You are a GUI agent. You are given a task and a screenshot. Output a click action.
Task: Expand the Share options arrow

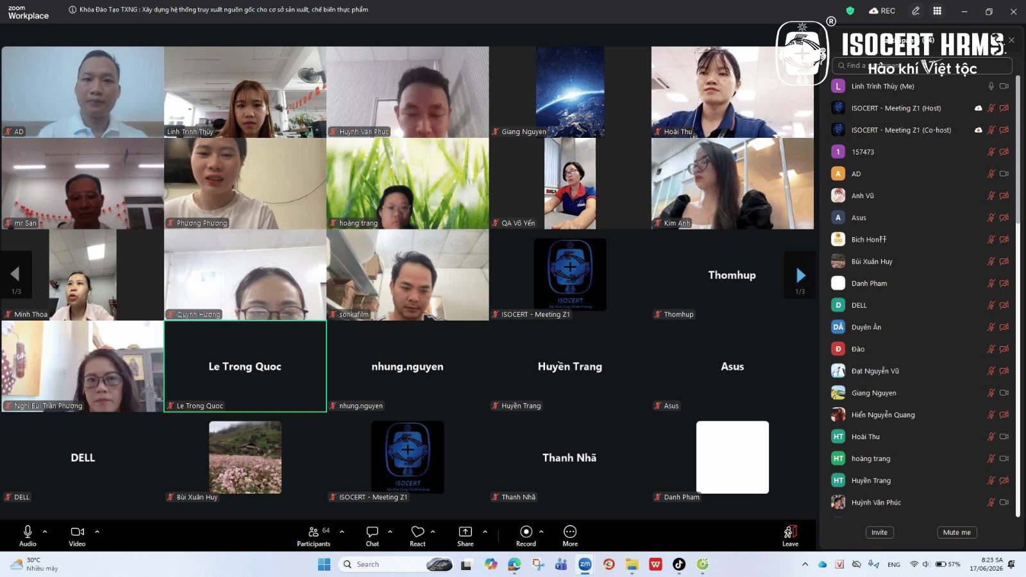point(485,531)
